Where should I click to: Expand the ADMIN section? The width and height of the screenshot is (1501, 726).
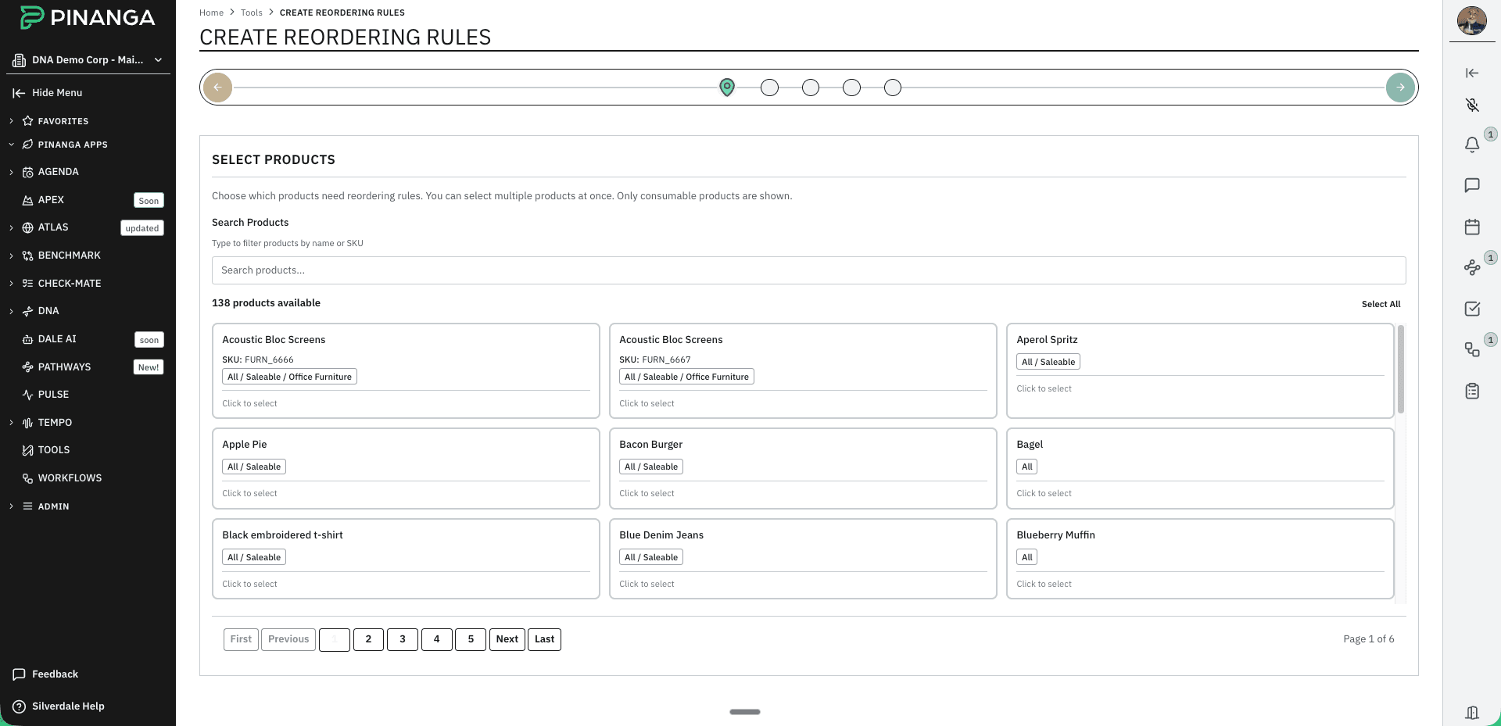pyautogui.click(x=55, y=506)
